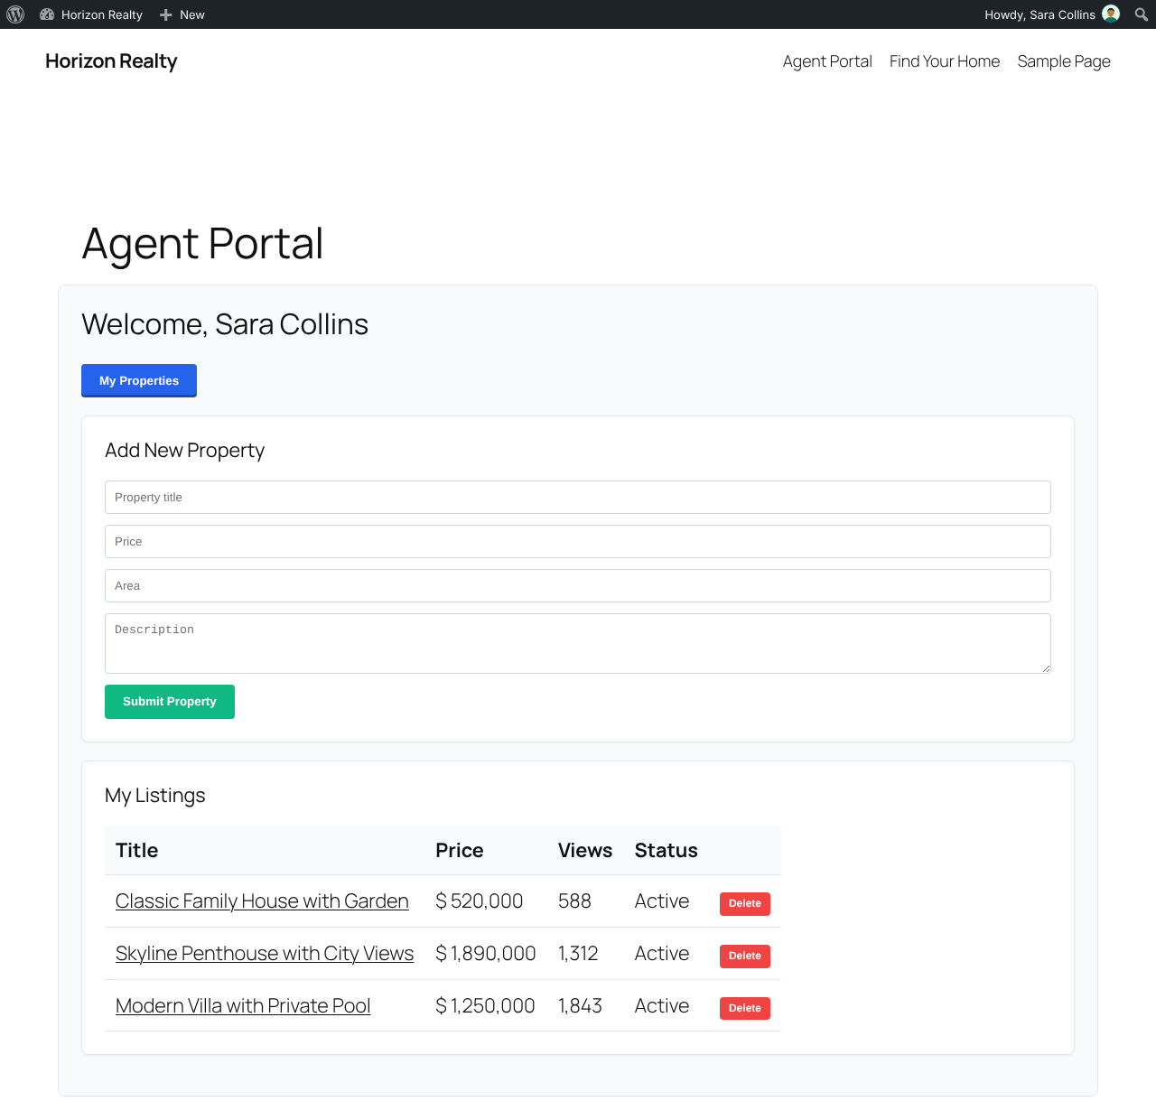This screenshot has width=1156, height=1120.
Task: Click the Views column header
Action: [585, 851]
